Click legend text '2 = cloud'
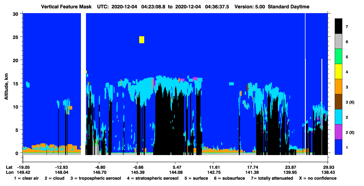This screenshot has height=186, width=364. [54, 178]
